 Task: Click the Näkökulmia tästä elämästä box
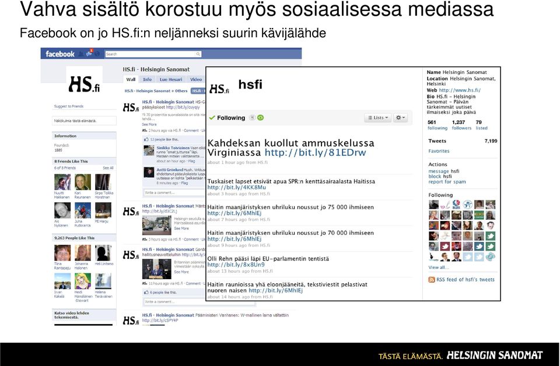point(84,121)
